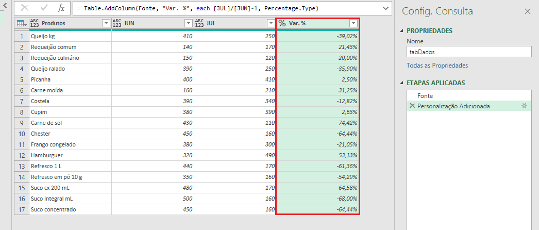The image size is (539, 230).
Task: Click the Queijo kg cell
Action: coord(71,36)
